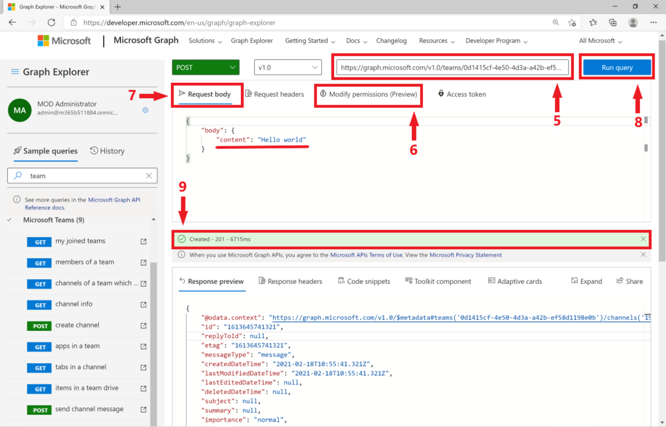Open the HTTP method dropdown showing POST
This screenshot has width=666, height=427.
pos(205,67)
